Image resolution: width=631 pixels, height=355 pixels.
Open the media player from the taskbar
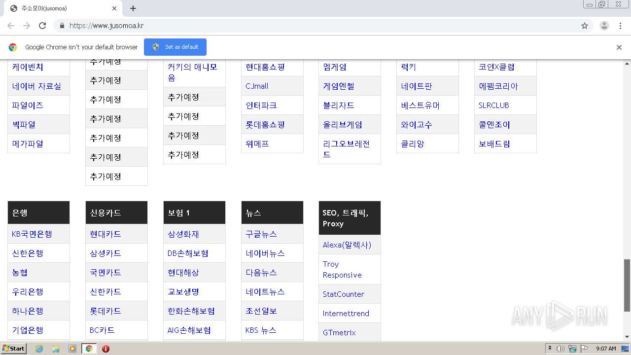pos(72,349)
